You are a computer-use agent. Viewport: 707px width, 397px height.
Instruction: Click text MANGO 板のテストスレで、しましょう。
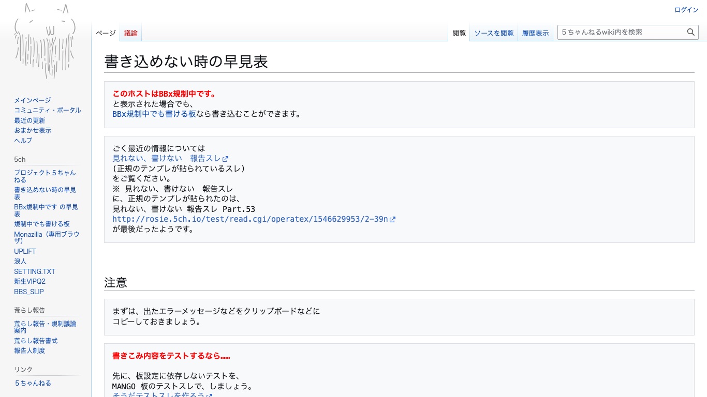click(182, 386)
